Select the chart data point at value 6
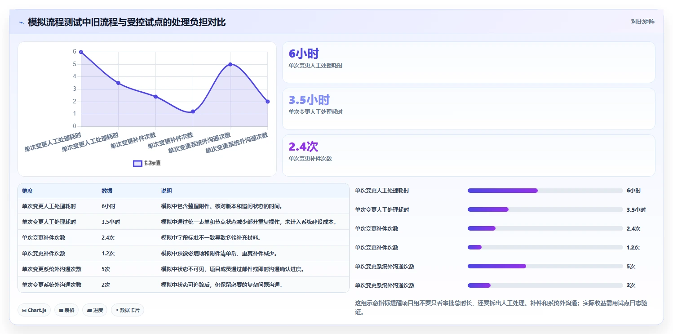 pyautogui.click(x=81, y=52)
